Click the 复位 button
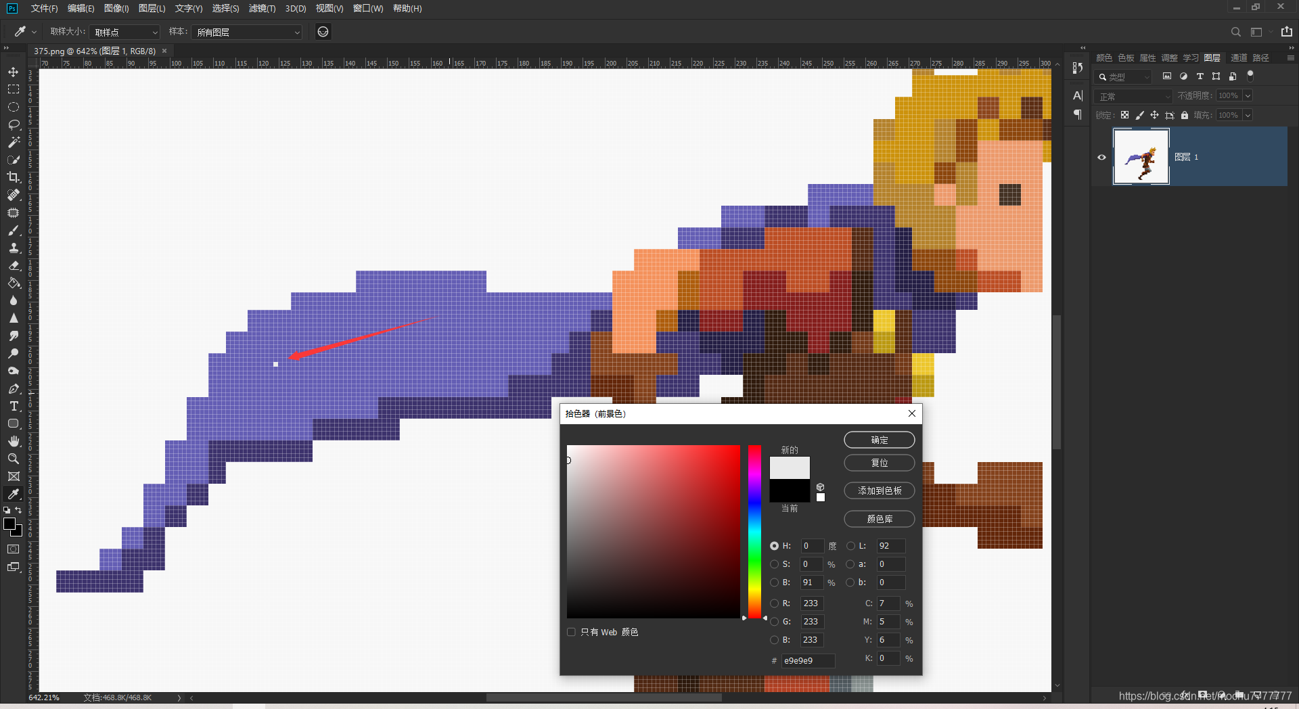Screen dimensions: 1299x709 (x=880, y=463)
